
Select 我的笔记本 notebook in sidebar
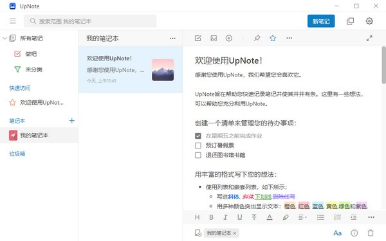point(39,135)
